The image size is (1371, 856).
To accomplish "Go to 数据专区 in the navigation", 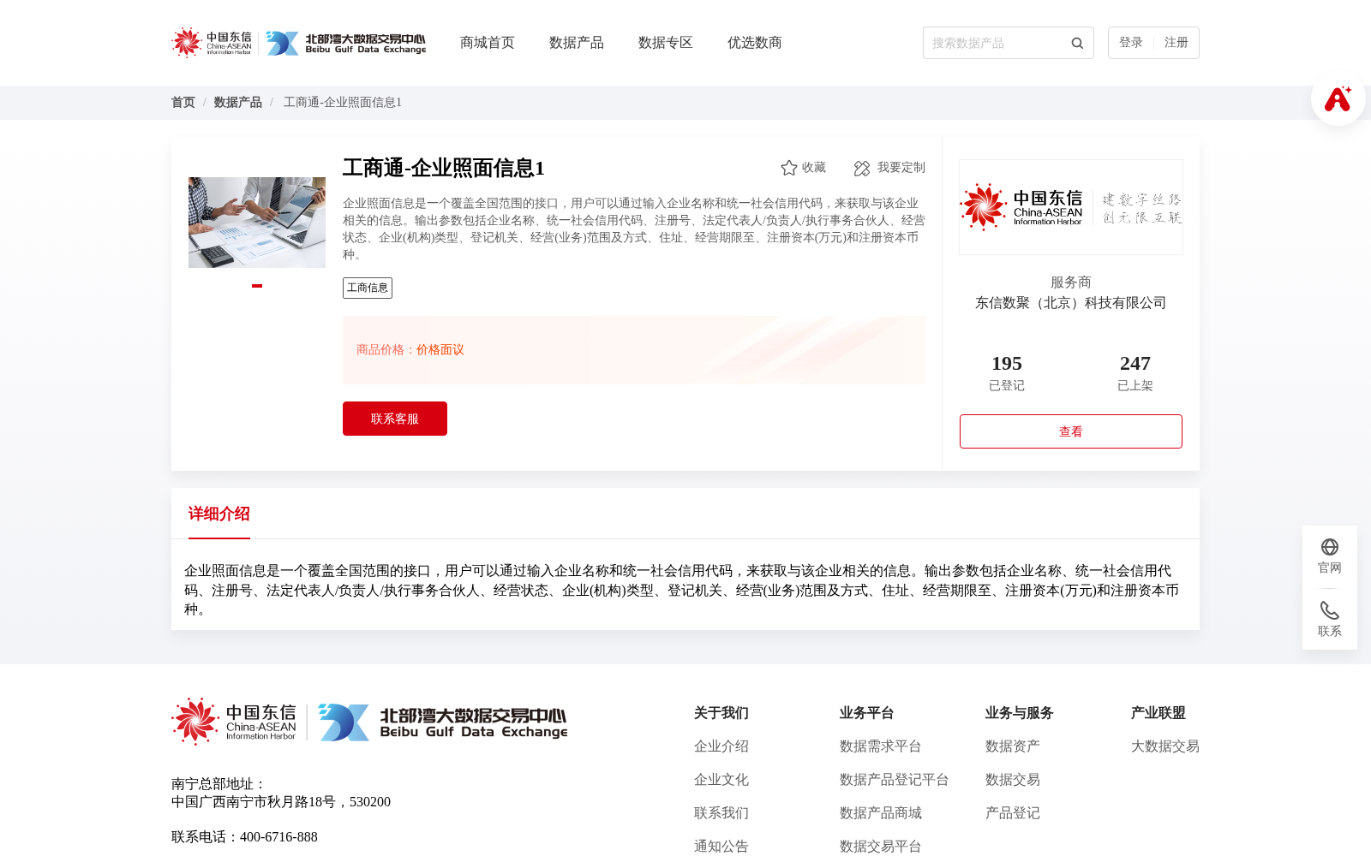I will 666,43.
